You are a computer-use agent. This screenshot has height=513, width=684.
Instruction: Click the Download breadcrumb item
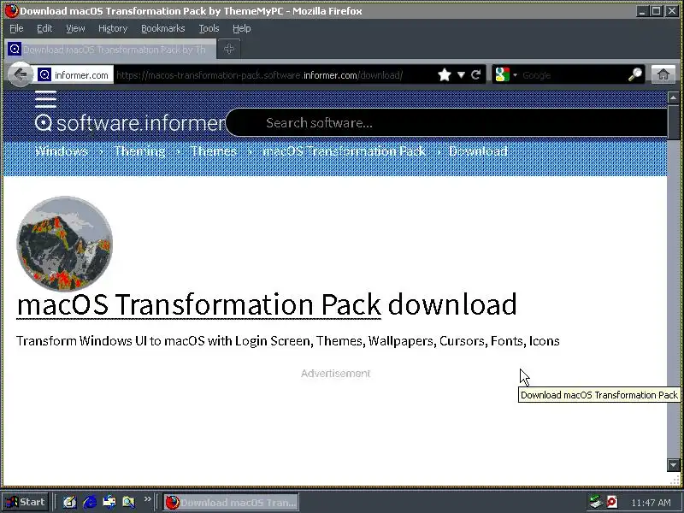pyautogui.click(x=478, y=151)
